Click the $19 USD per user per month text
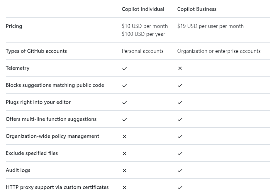Image resolution: width=273 pixels, height=196 pixels. pos(210,26)
